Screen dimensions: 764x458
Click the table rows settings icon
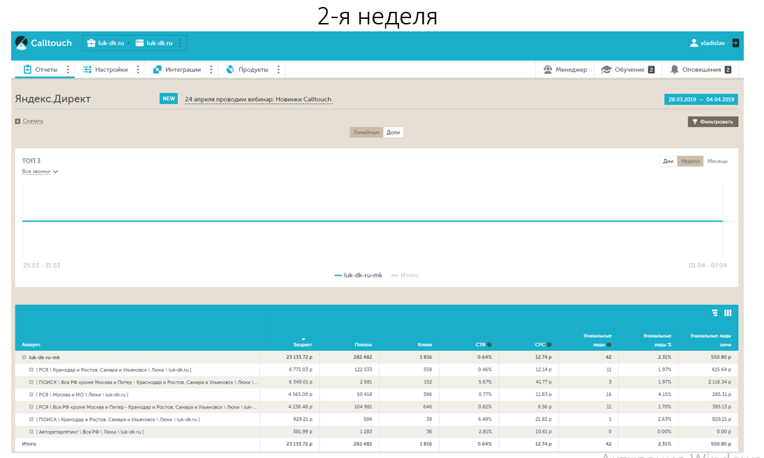click(714, 313)
